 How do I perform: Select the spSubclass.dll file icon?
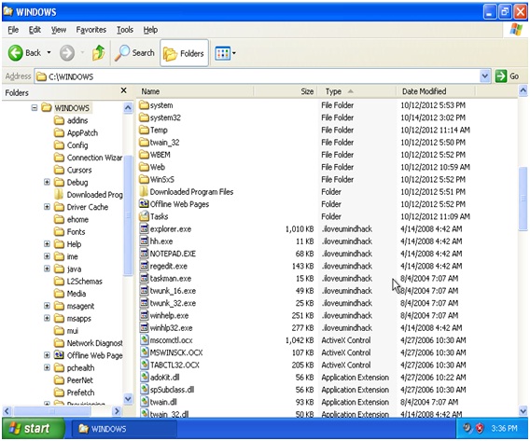[145, 390]
